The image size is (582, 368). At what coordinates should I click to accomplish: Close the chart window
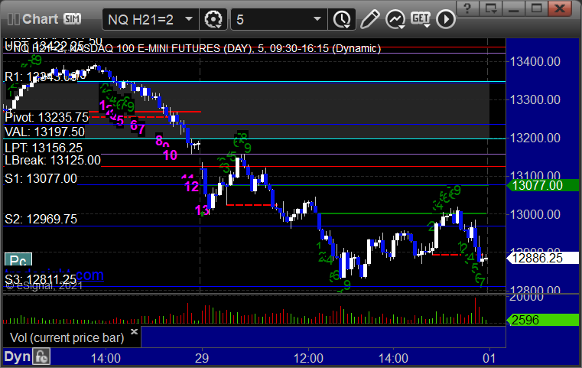point(560,8)
